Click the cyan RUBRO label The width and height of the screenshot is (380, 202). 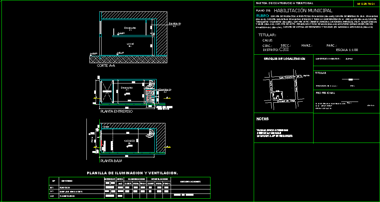pos(262,16)
